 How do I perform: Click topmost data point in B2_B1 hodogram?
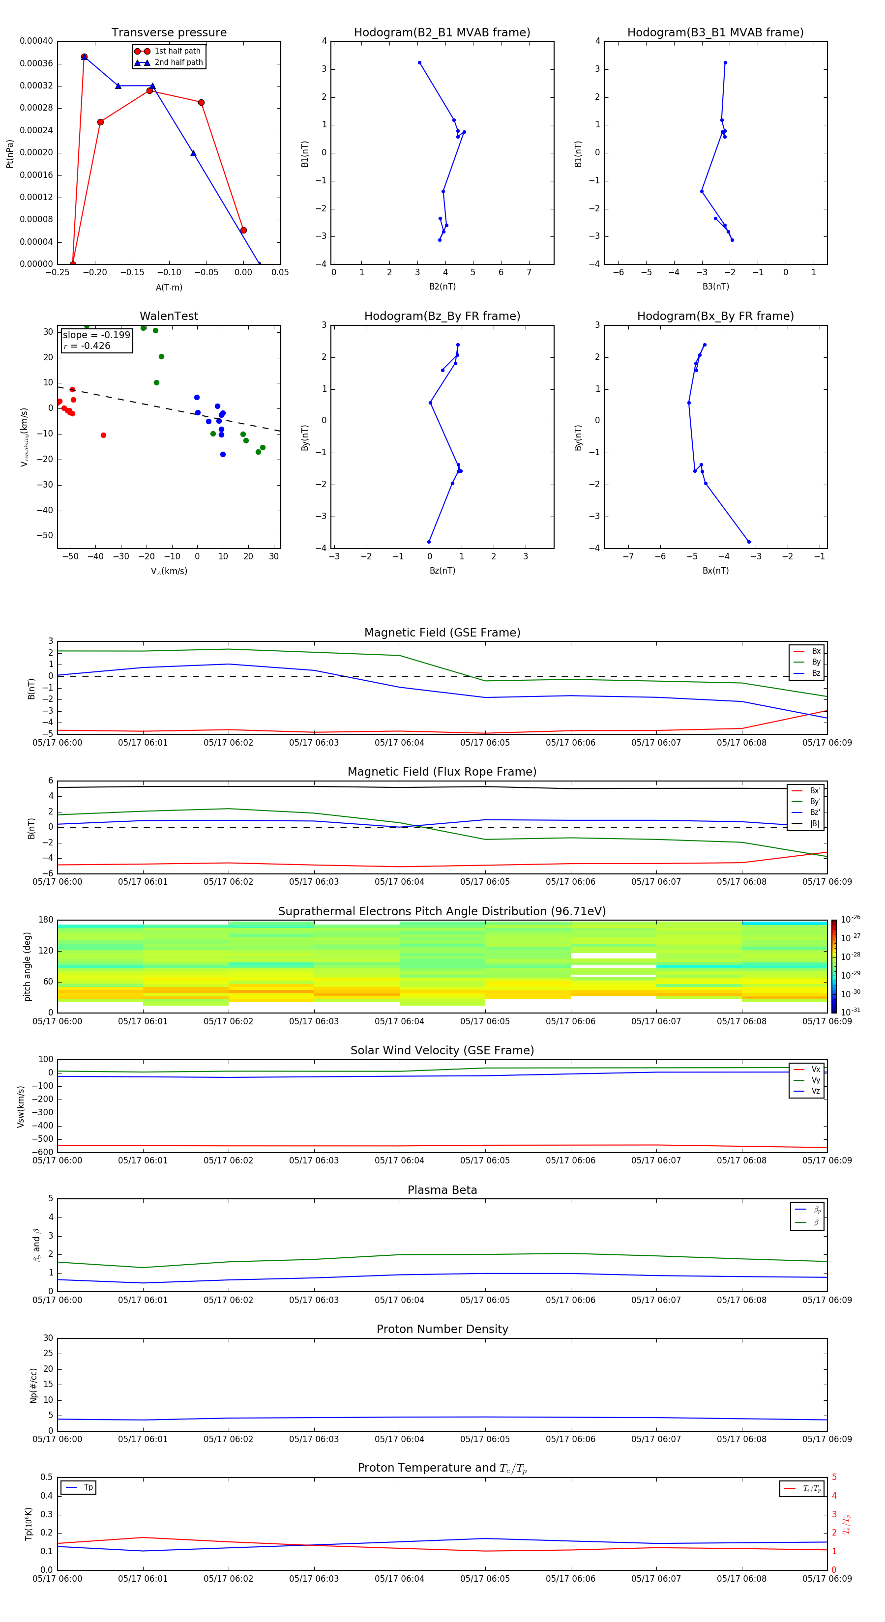pyautogui.click(x=419, y=62)
